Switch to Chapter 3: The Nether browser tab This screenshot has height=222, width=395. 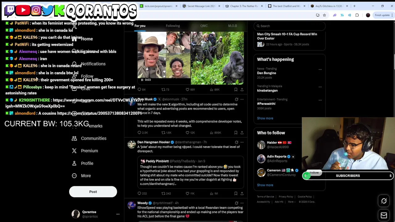click(x=243, y=6)
